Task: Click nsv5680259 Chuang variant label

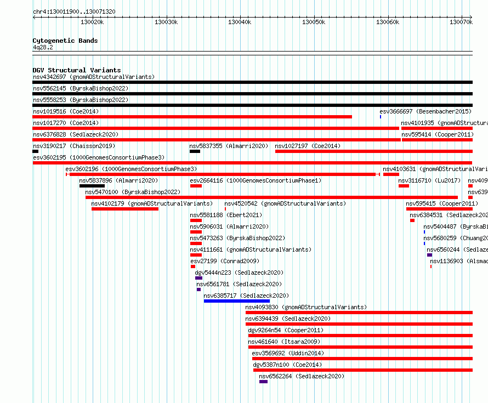Action: 455,238
